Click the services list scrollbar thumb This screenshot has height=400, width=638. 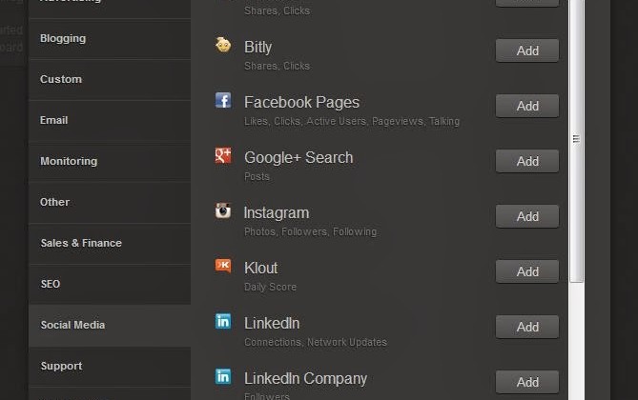pyautogui.click(x=576, y=139)
